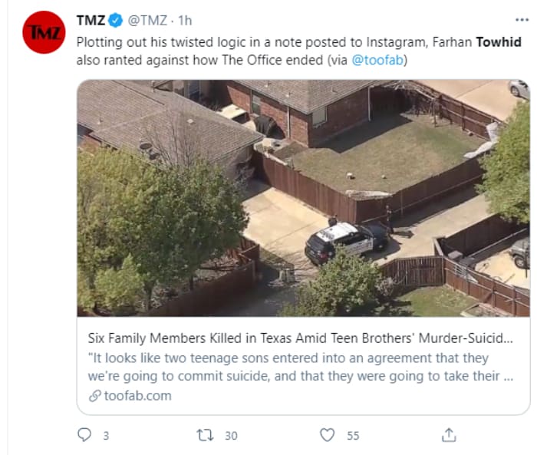This screenshot has width=537, height=455.
Task: Click the "Six Family Members Killed" headline
Action: tap(298, 338)
